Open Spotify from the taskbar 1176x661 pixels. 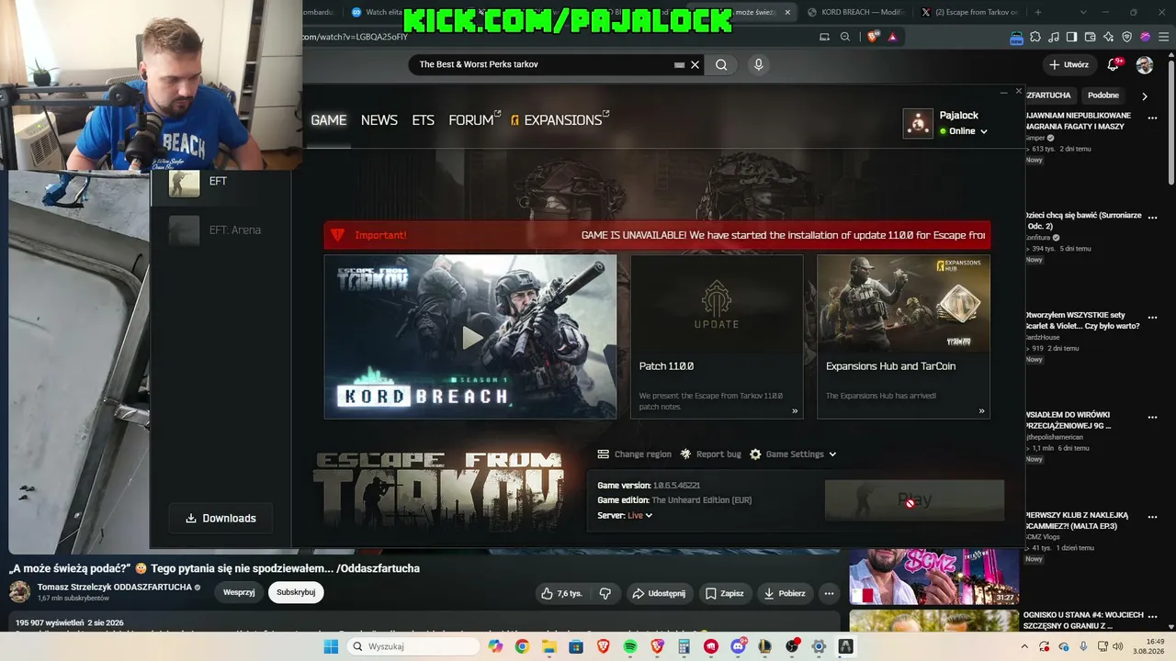click(x=630, y=646)
